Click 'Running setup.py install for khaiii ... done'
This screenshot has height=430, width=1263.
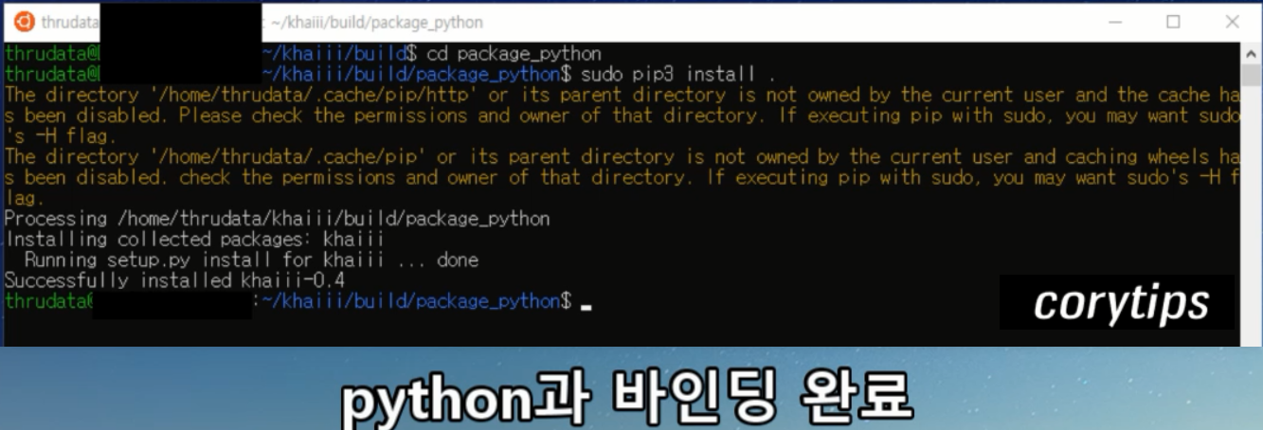251,260
